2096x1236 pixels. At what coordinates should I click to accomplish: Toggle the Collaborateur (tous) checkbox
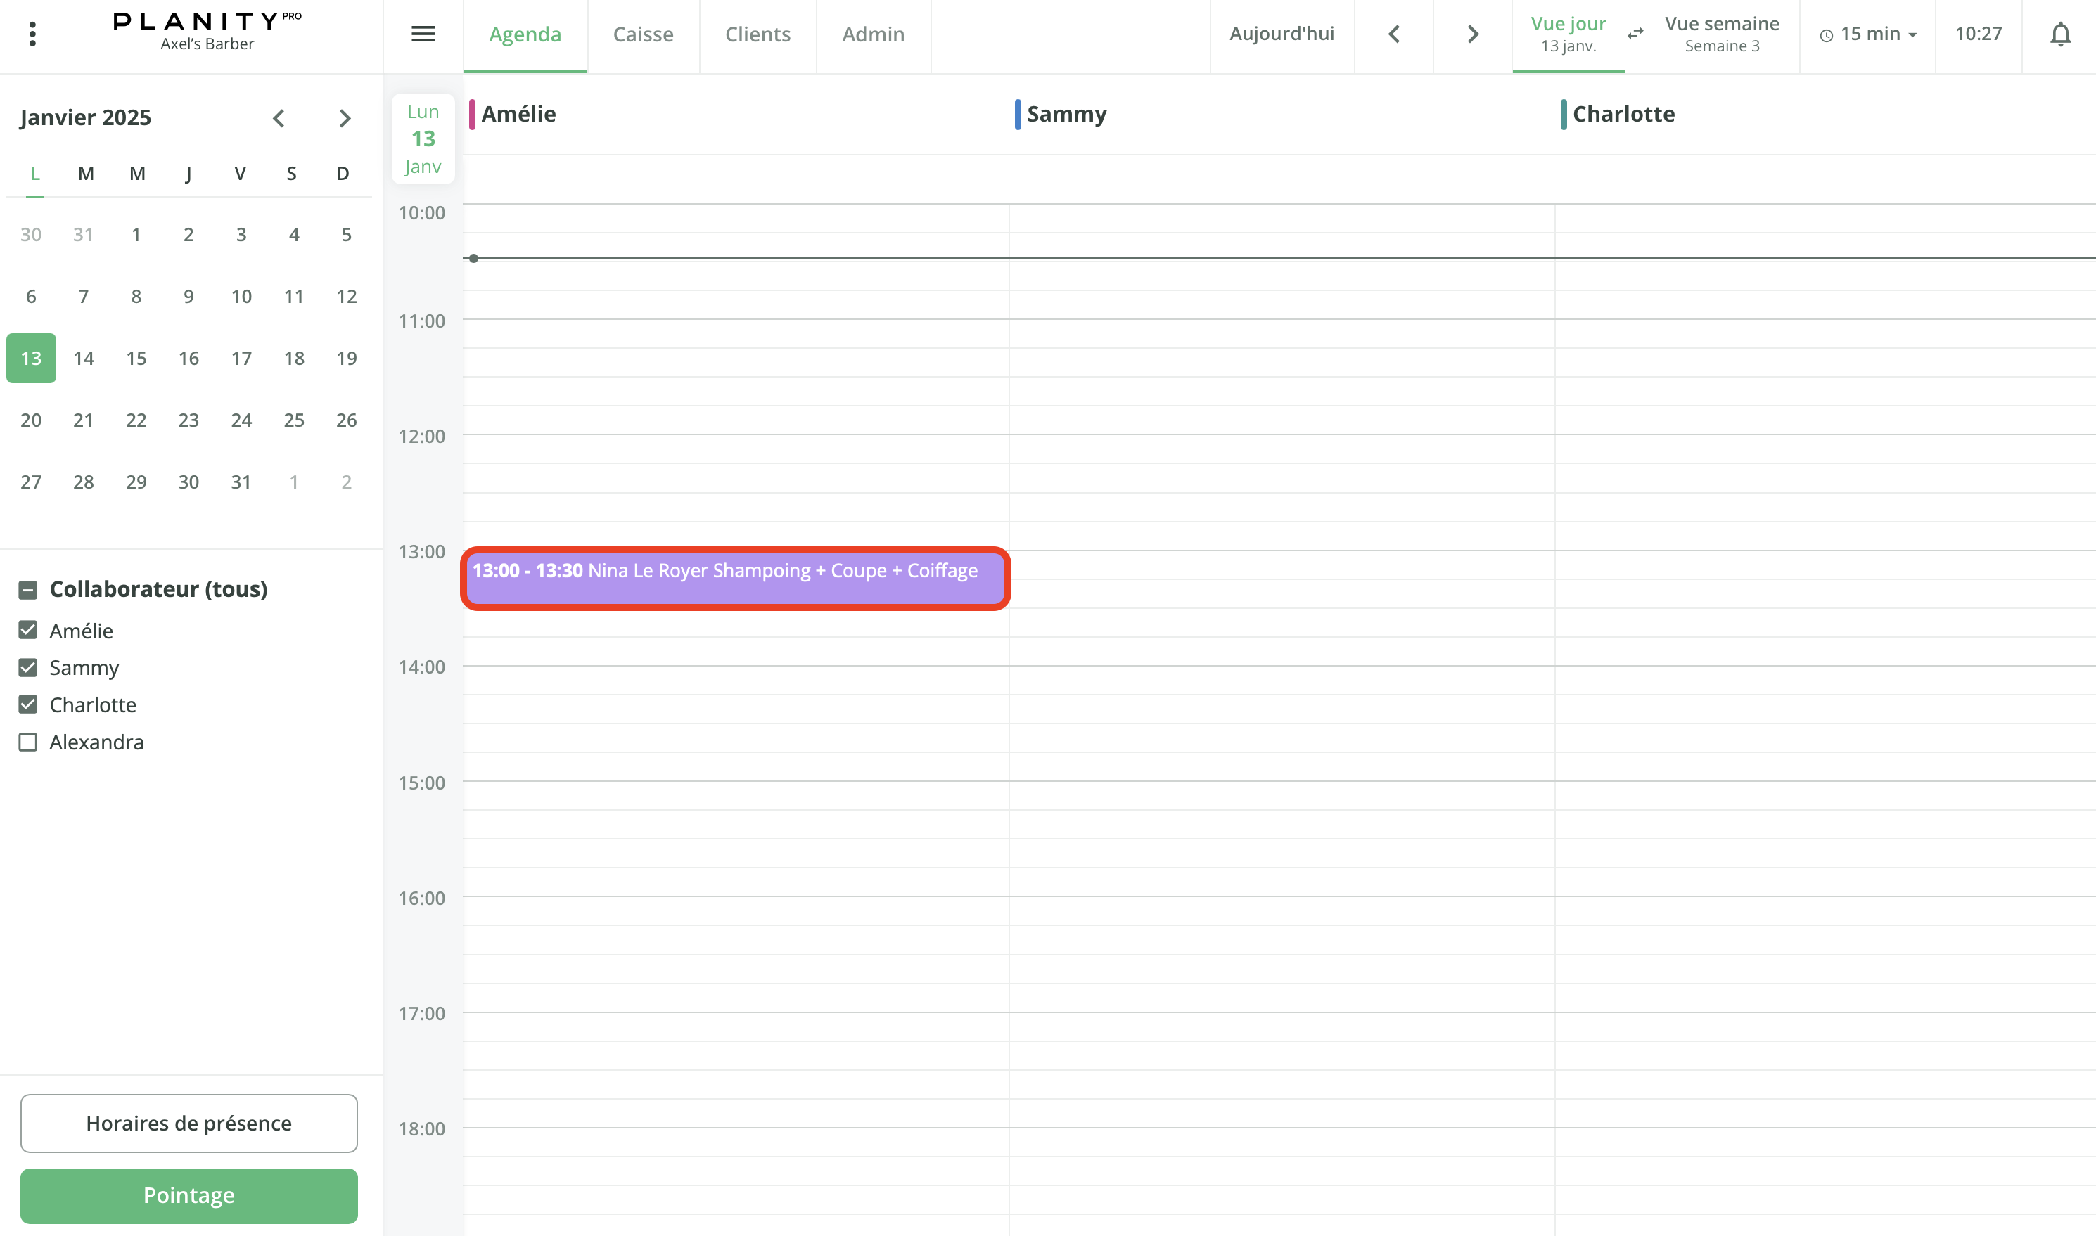pos(27,589)
